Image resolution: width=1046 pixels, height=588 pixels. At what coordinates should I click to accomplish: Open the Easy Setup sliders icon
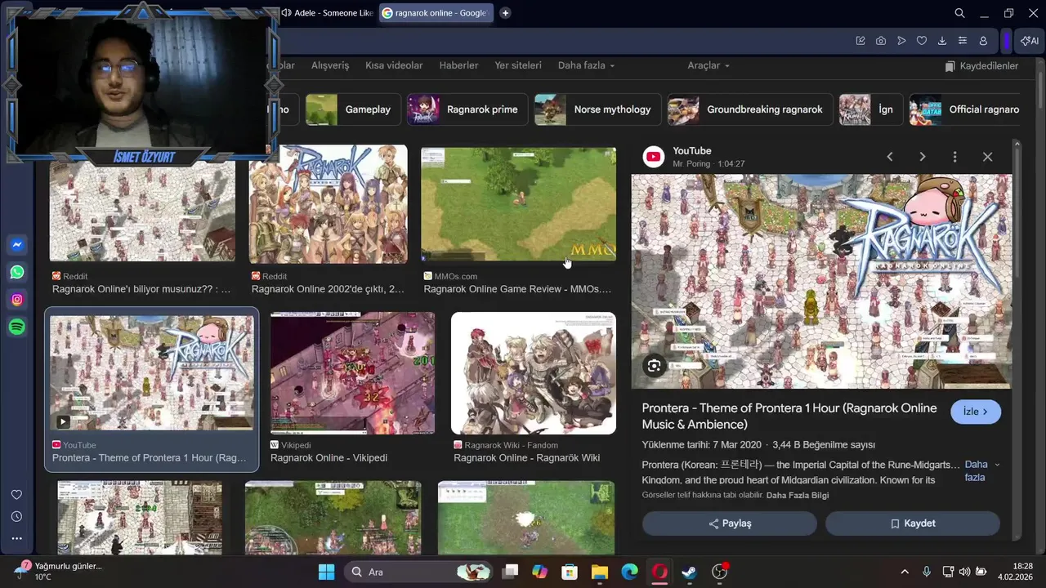coord(963,41)
